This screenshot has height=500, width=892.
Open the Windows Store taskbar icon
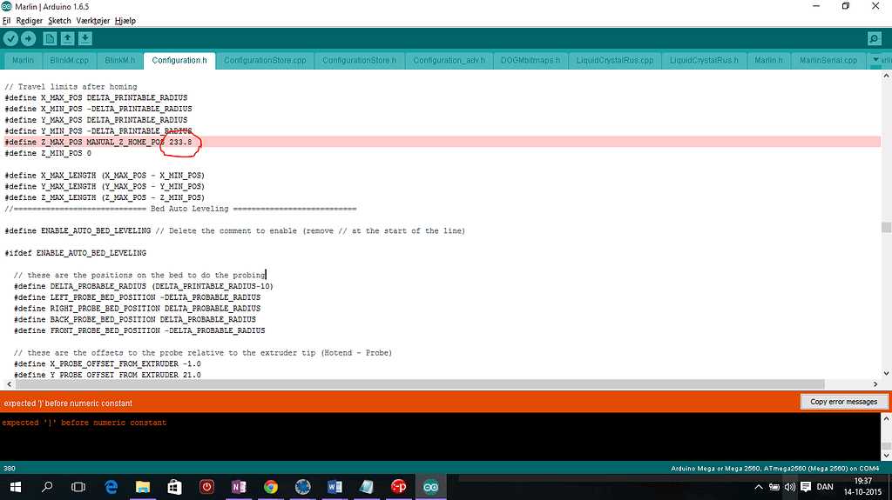pyautogui.click(x=174, y=487)
